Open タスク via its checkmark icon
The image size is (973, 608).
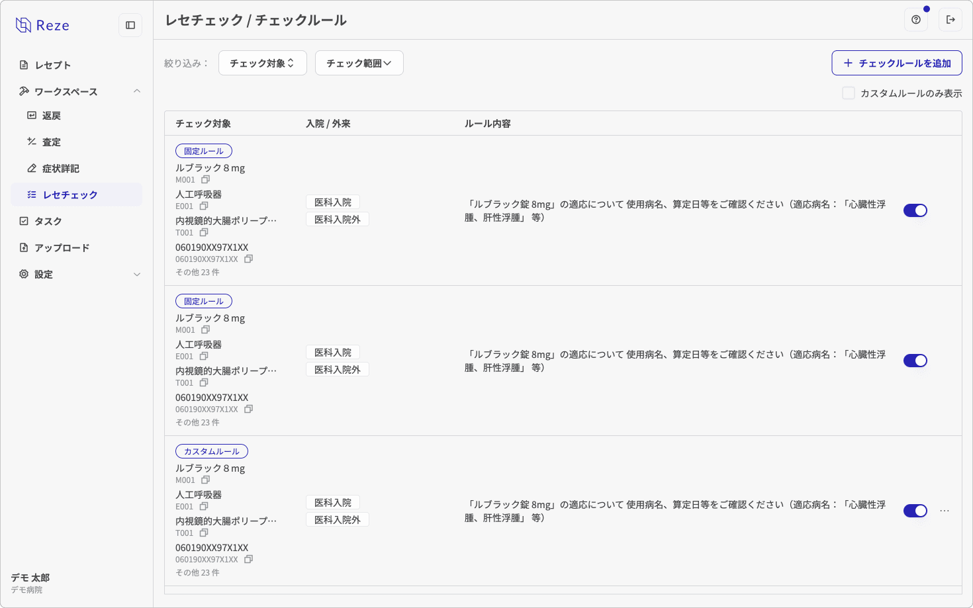(23, 221)
